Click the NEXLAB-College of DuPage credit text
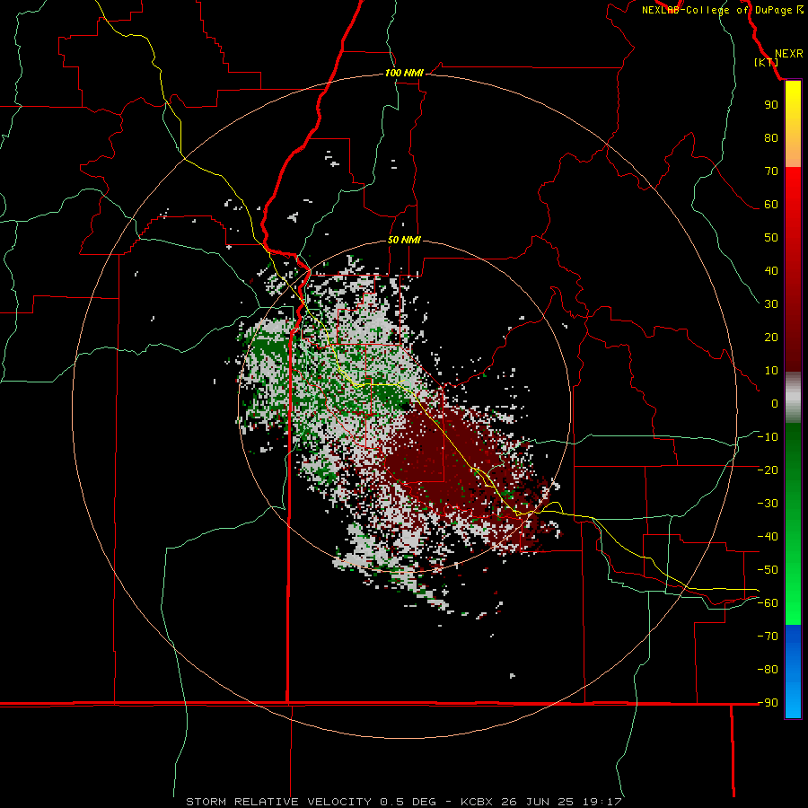This screenshot has width=808, height=808. tap(722, 10)
